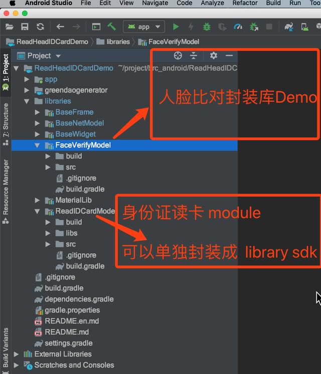The width and height of the screenshot is (321, 374).
Task: Click the Profile app gauge icon
Action: [238, 27]
